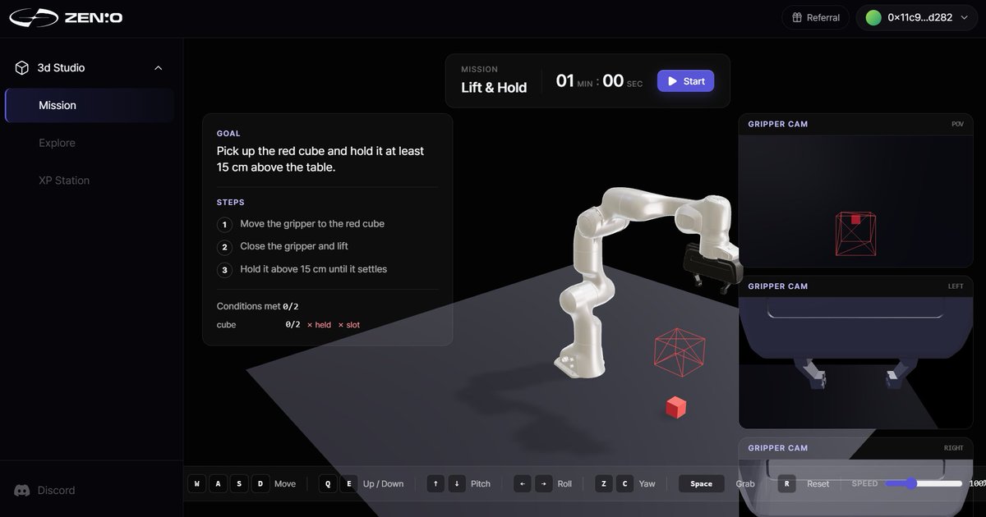The height and width of the screenshot is (517, 986).
Task: Adjust the SPEED slider handle
Action: point(912,483)
